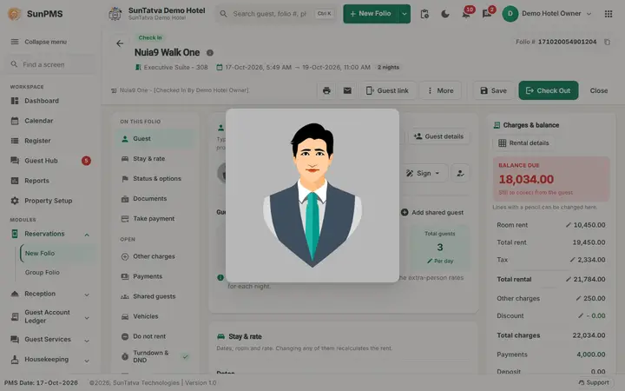The image size is (625, 391).
Task: Edit Discount with pencil icon
Action: pyautogui.click(x=581, y=315)
